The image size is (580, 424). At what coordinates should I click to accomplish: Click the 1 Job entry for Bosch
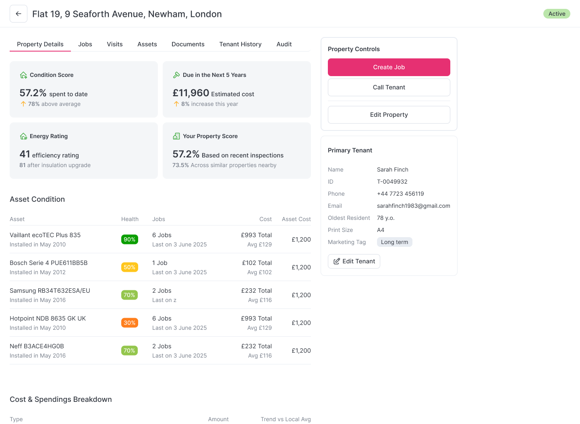pos(160,263)
